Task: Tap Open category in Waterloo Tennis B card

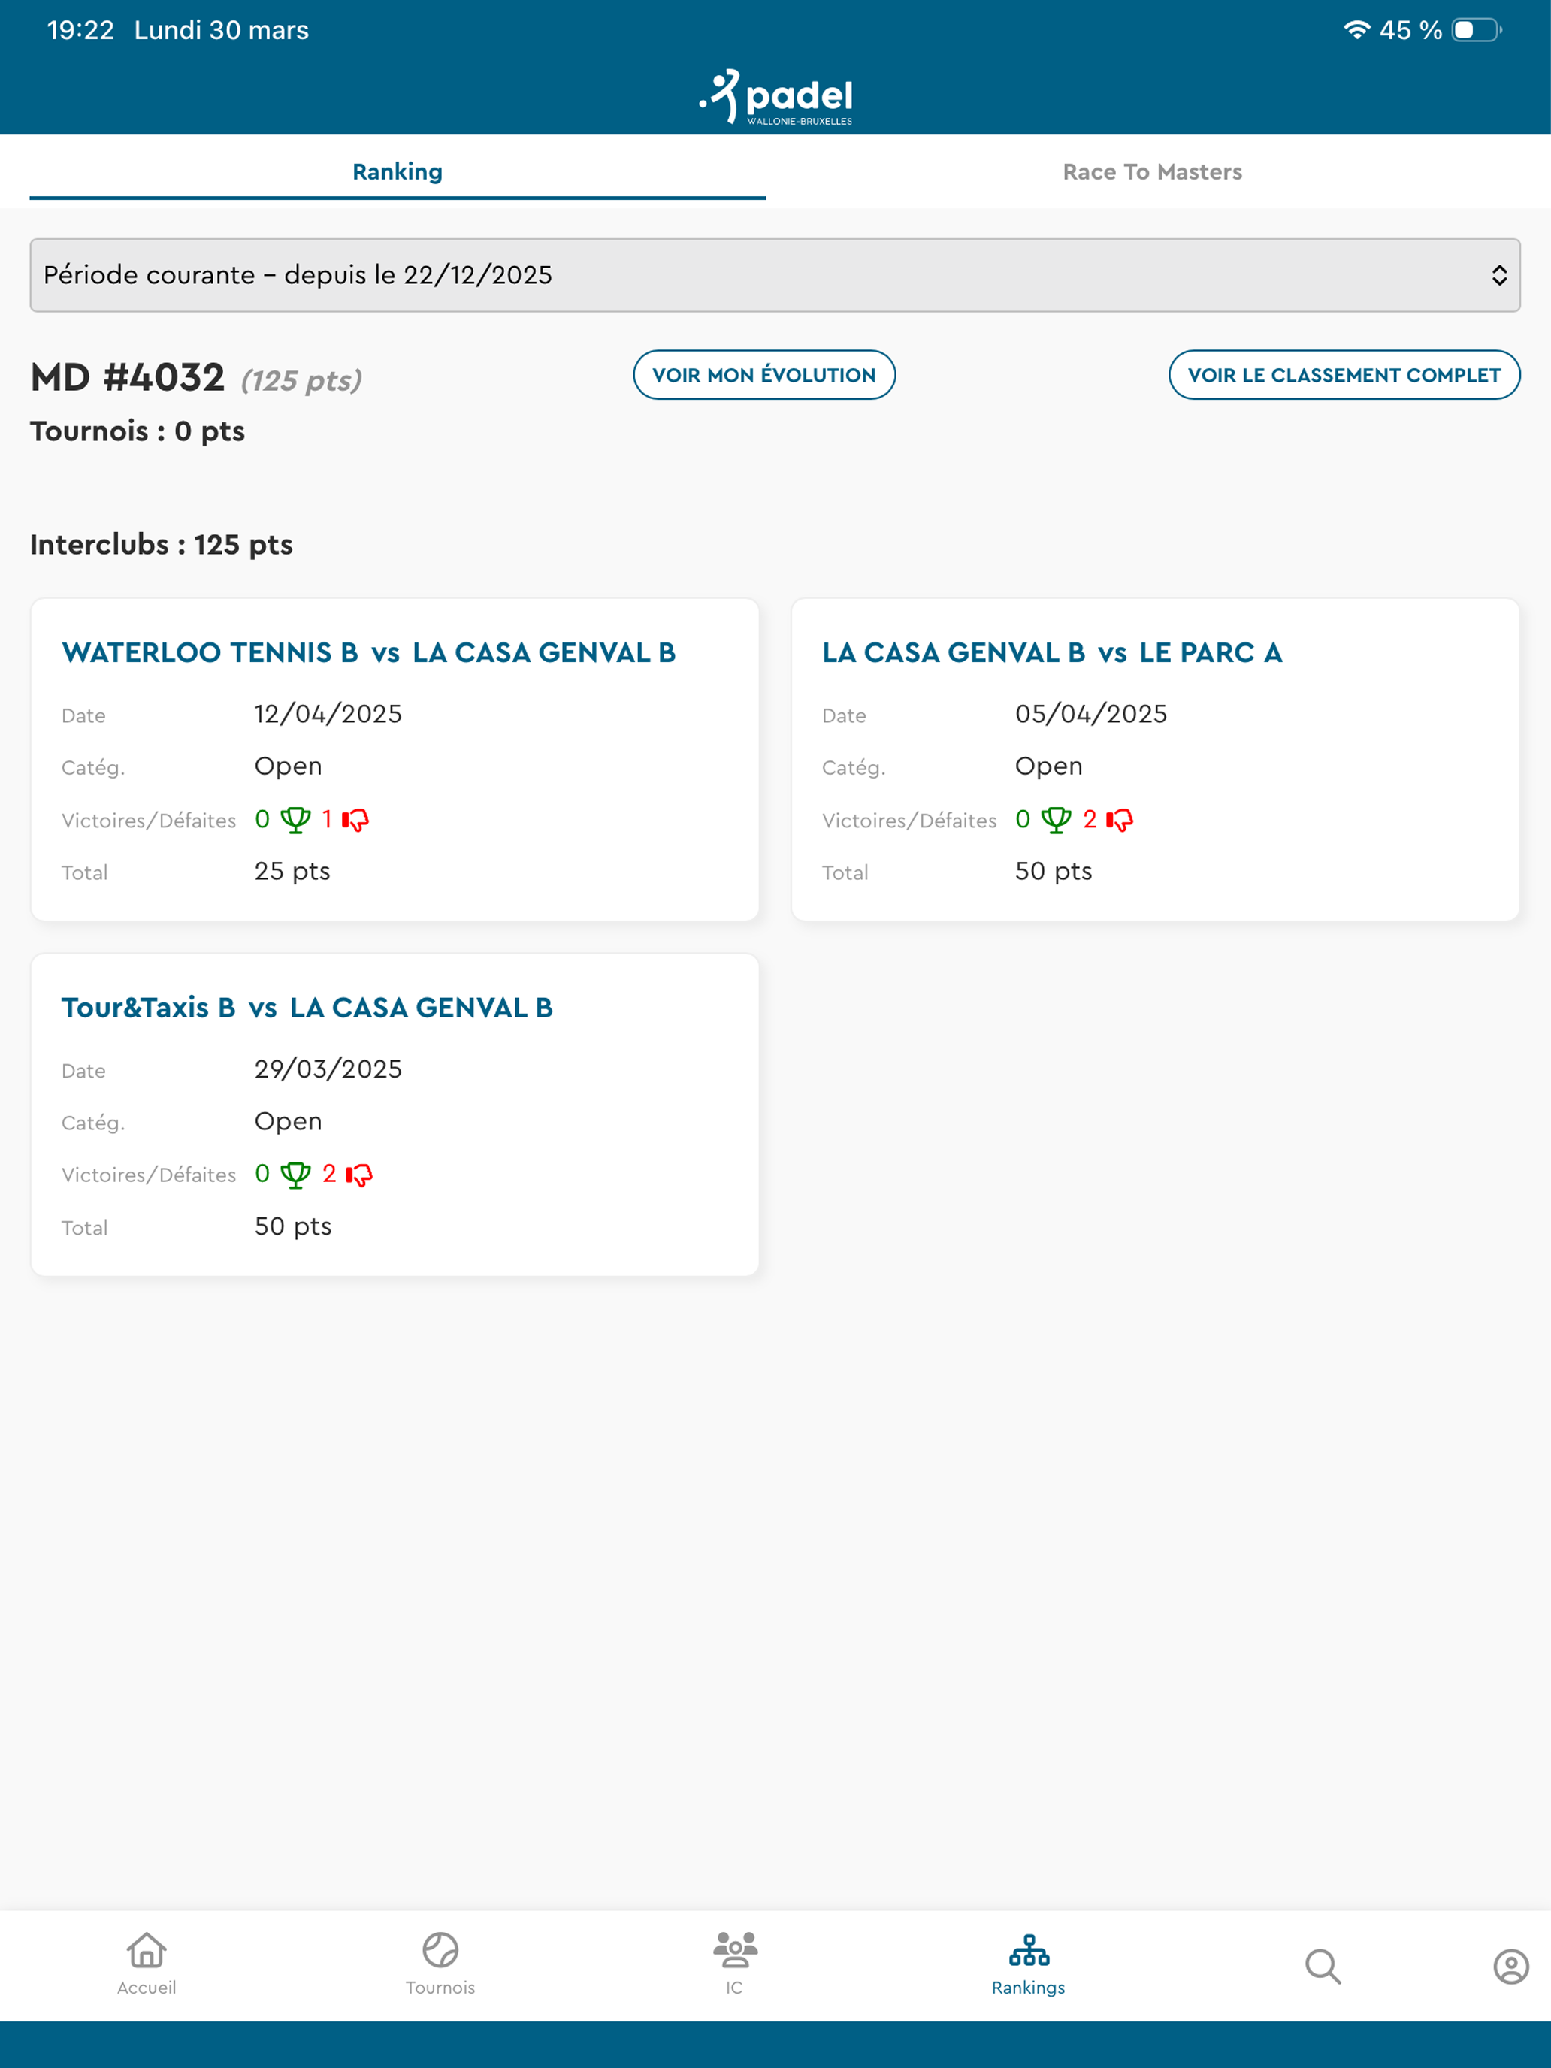Action: (x=288, y=766)
